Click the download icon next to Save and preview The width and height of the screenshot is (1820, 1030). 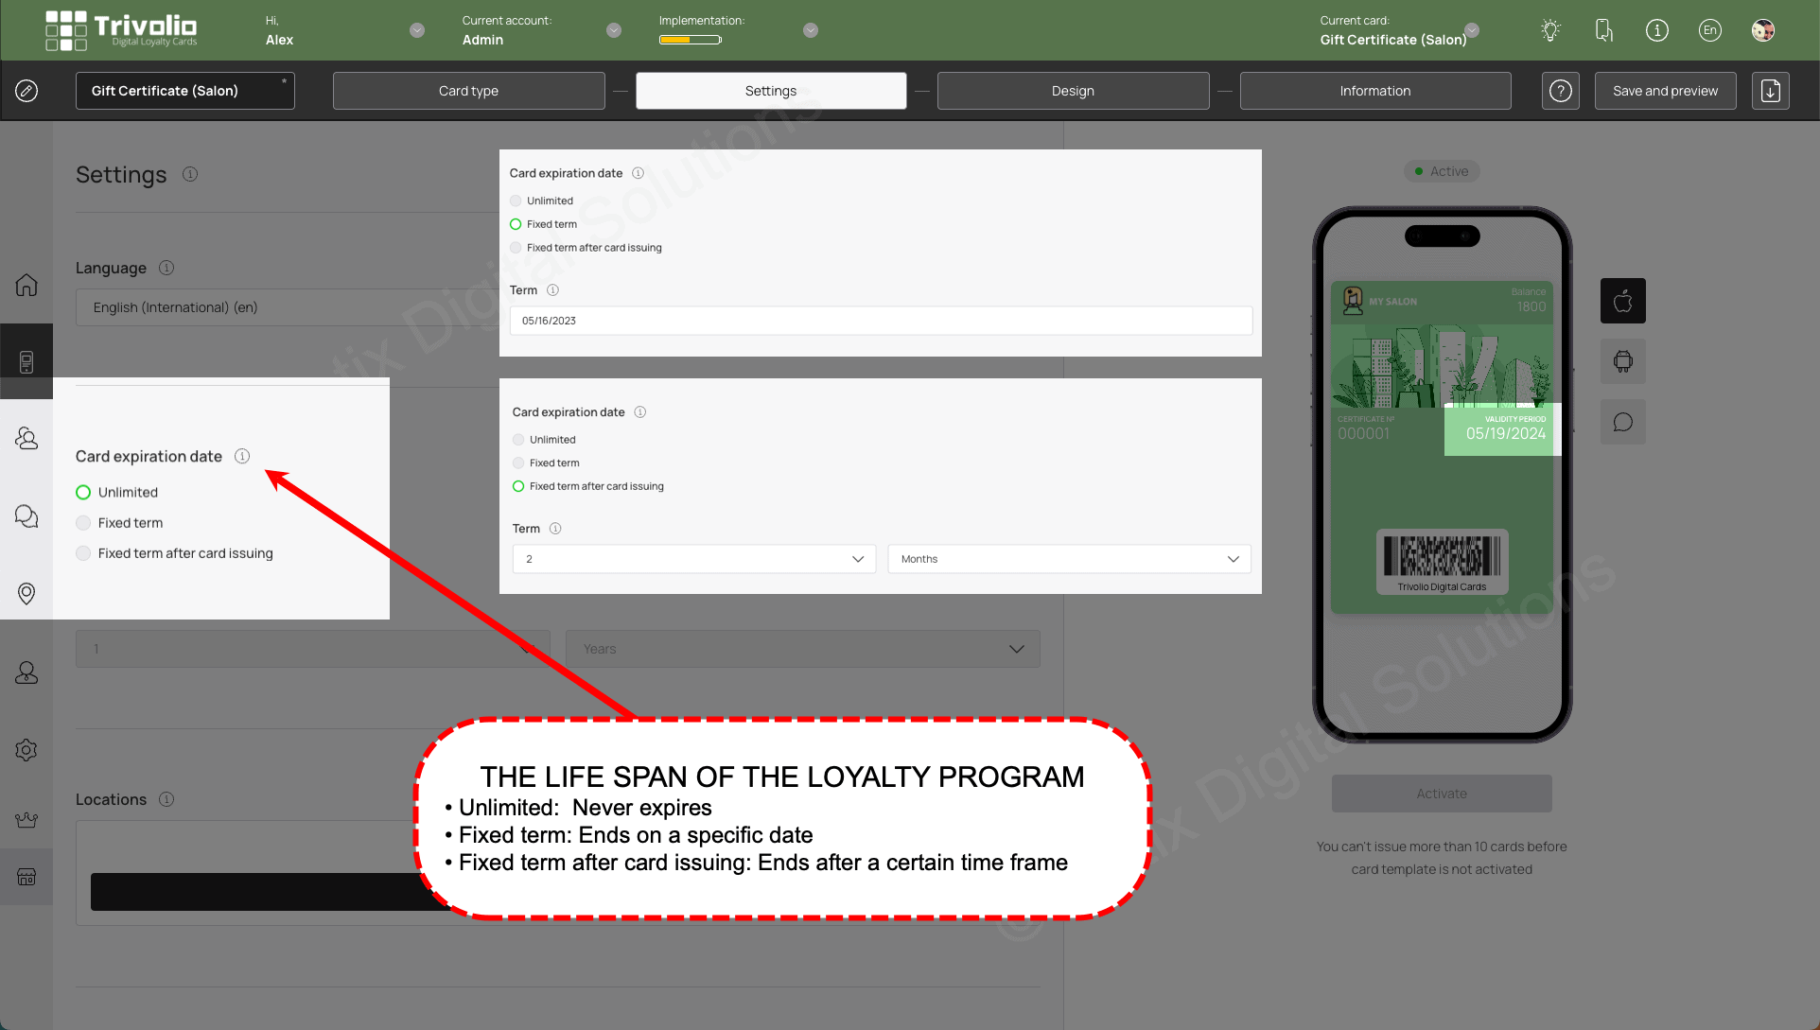click(1771, 91)
